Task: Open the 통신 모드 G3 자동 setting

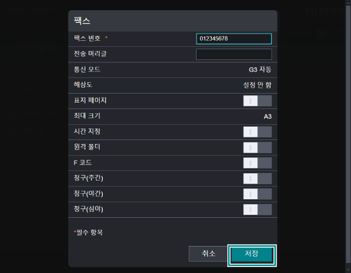Action: pos(260,70)
